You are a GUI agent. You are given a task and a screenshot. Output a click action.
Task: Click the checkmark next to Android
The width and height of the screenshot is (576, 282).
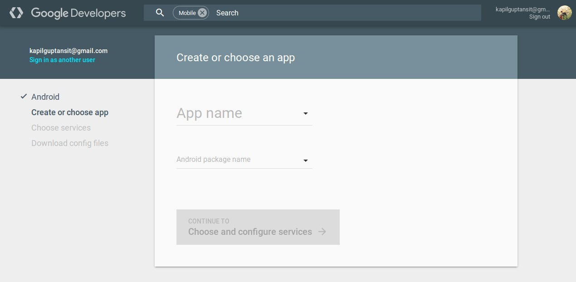(x=24, y=97)
